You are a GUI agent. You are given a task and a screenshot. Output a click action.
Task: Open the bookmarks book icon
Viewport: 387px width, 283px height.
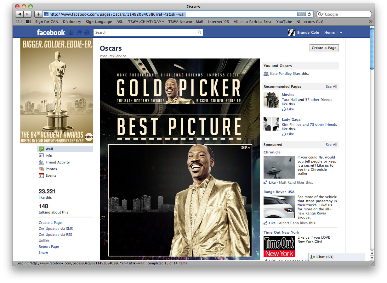coord(19,22)
